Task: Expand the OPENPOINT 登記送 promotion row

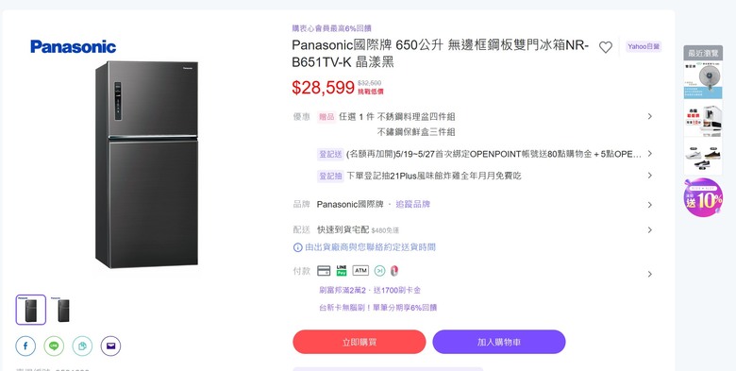Action: (649, 154)
